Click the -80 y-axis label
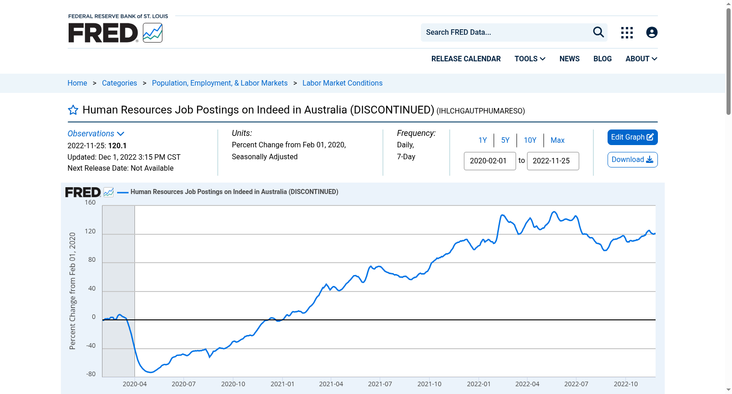 click(91, 374)
